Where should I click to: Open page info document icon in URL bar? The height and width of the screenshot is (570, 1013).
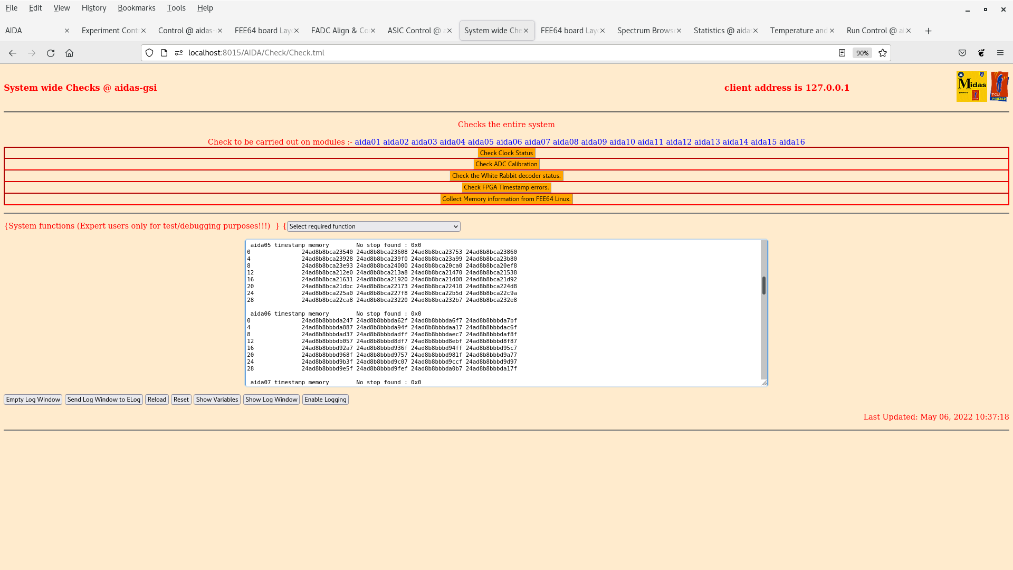(164, 53)
